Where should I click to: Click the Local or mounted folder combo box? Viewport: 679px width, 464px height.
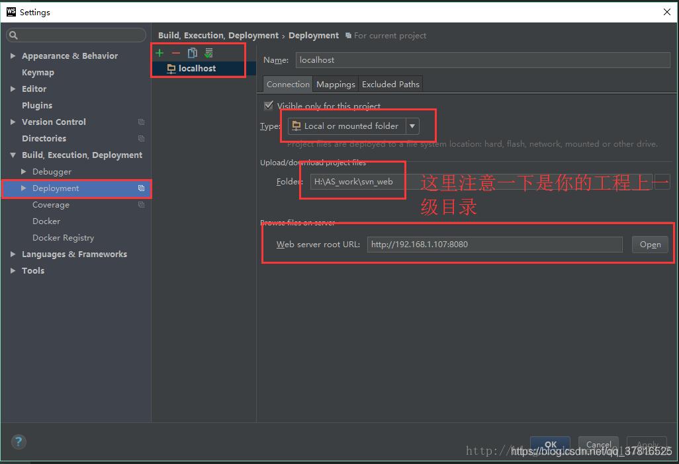click(x=353, y=126)
